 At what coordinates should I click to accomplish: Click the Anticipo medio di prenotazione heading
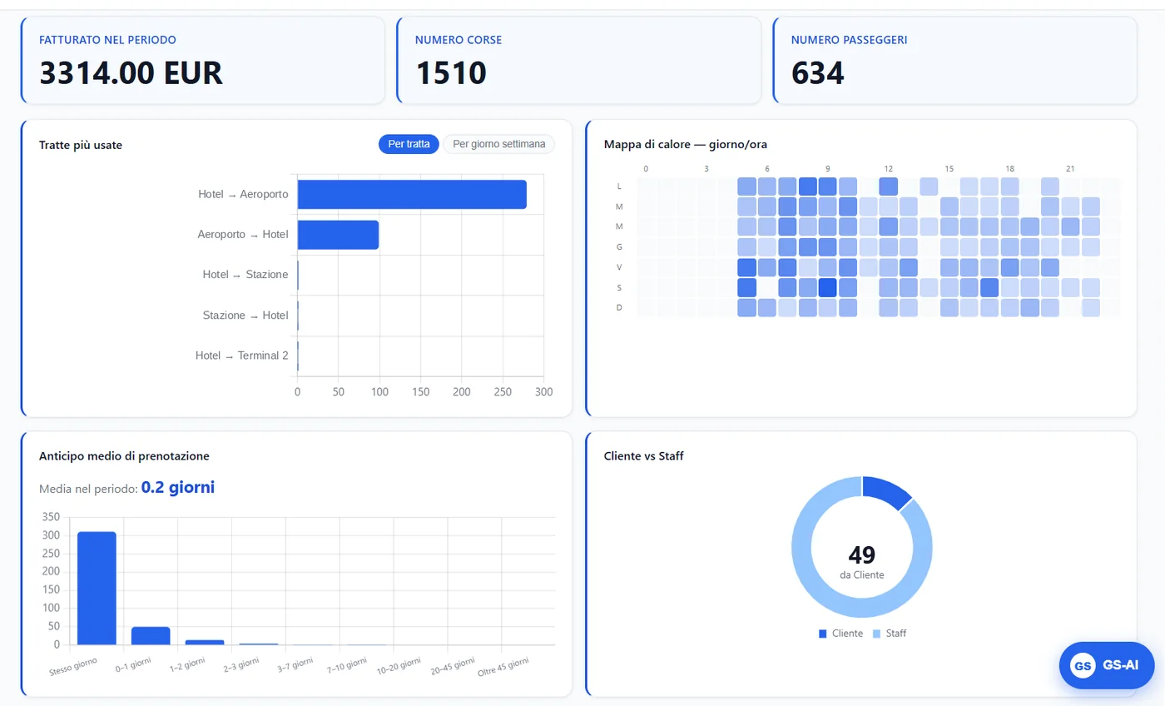click(124, 456)
